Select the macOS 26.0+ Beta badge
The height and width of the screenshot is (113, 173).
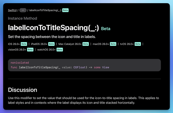point(113,44)
